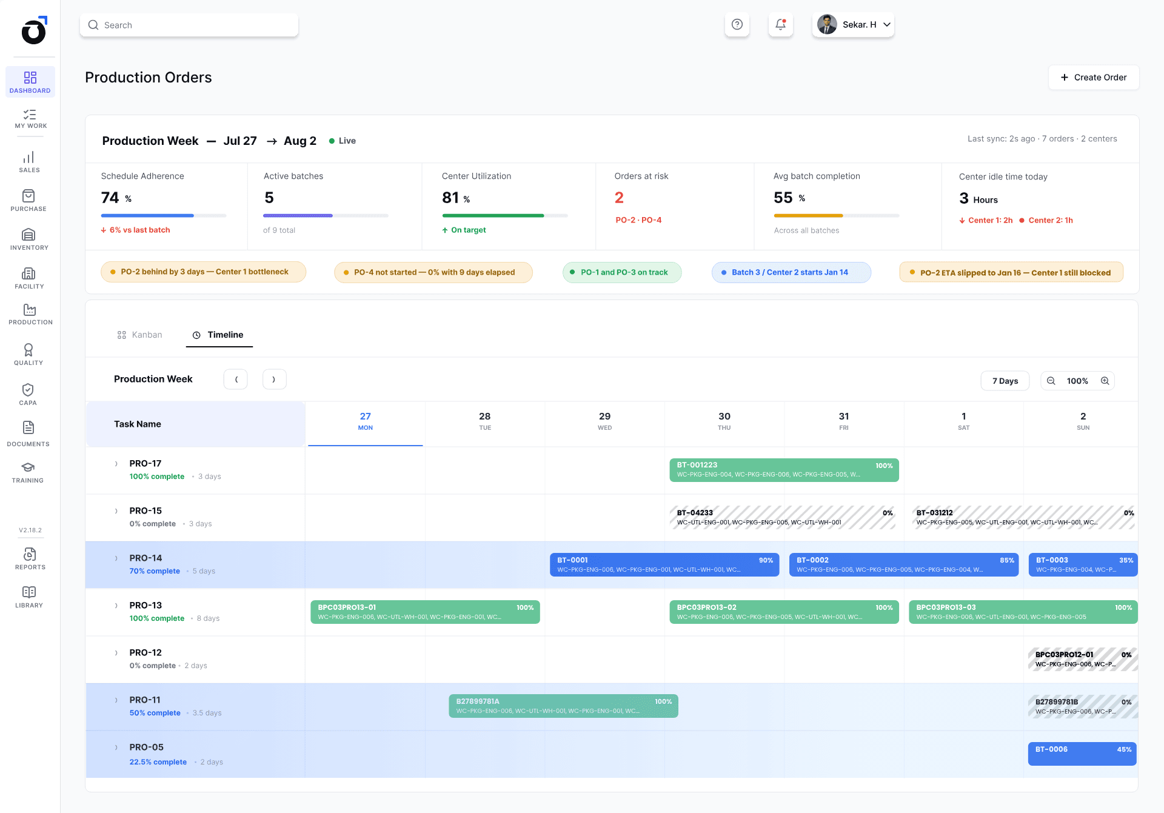Screen dimensions: 1164x813
Task: Expand the PRO-12 row
Action: pyautogui.click(x=116, y=653)
